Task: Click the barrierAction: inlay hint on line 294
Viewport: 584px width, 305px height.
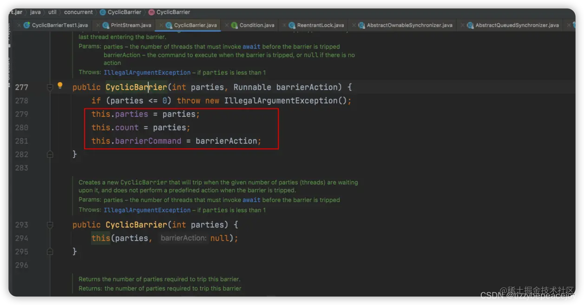Action: (x=183, y=238)
